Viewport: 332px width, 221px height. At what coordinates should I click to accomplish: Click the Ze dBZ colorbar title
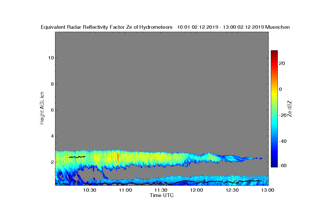(x=290, y=109)
